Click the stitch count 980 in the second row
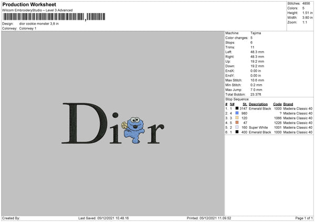The width and height of the screenshot is (315, 222). [x=244, y=114]
